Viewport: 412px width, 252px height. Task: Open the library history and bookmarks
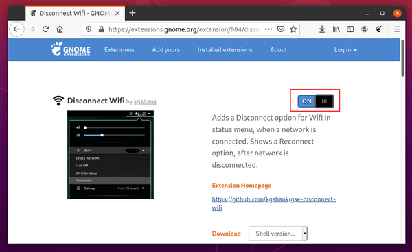336,29
